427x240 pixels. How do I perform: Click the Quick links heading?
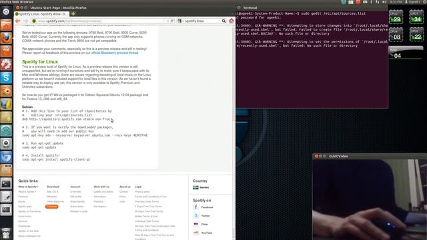click(x=28, y=181)
